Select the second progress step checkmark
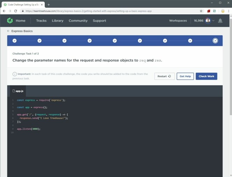This screenshot has width=232, height=177. pos(39,41)
